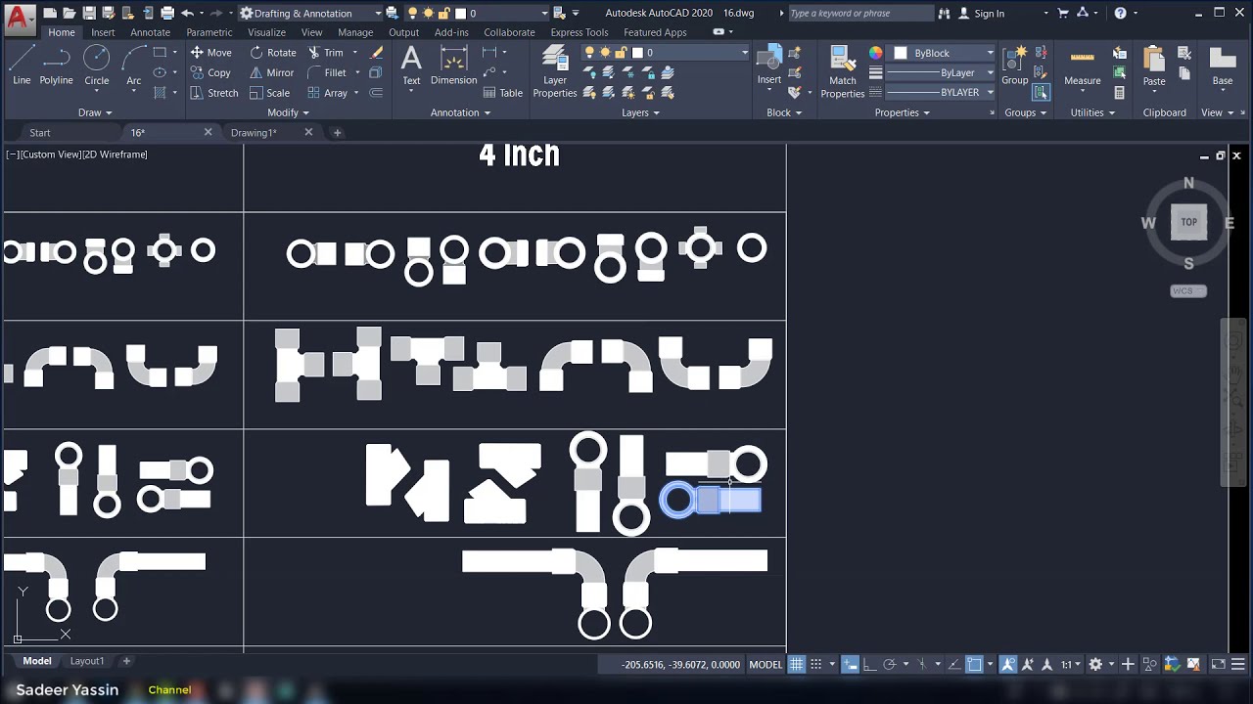Select the Line drawing tool
Image resolution: width=1253 pixels, height=704 pixels.
[22, 66]
